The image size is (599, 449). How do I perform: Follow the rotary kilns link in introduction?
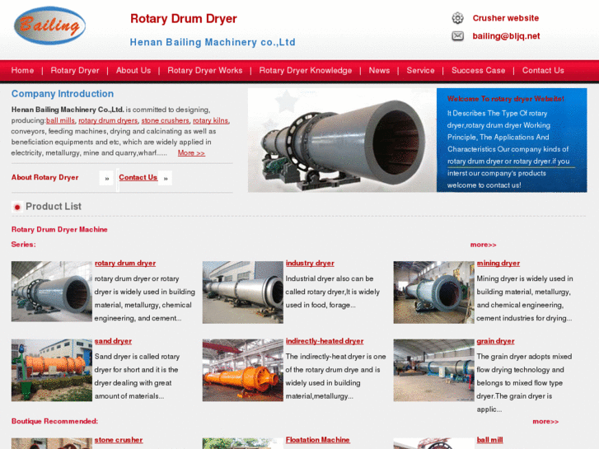[210, 120]
